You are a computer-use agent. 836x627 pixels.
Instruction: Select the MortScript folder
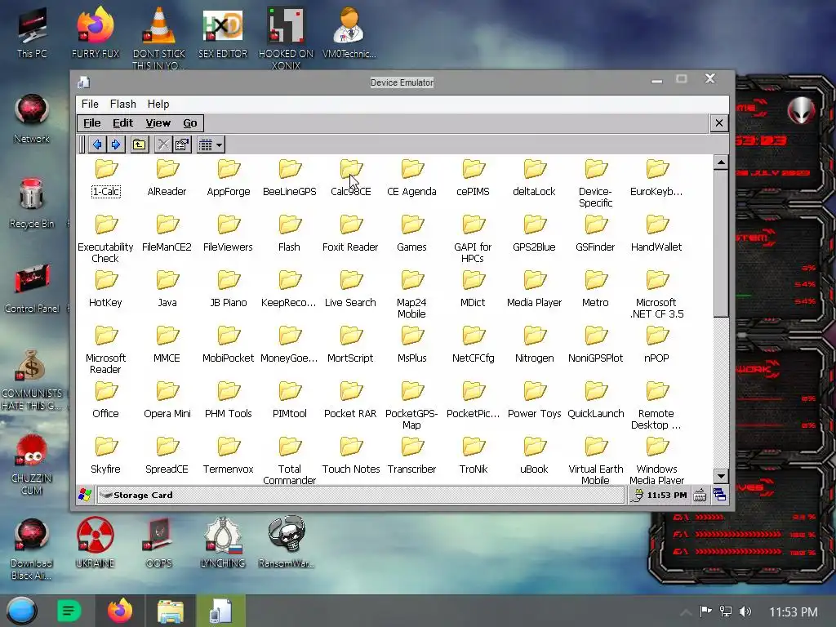tap(350, 345)
